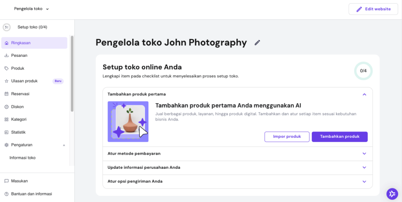Viewport: 402px width, 202px height.
Task: Collapse the Pengaturan sidebar menu
Action: pyautogui.click(x=64, y=145)
